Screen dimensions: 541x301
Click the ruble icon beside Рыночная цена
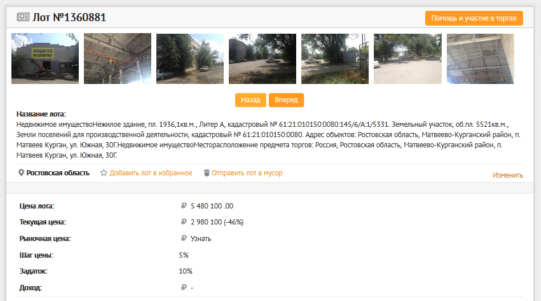coord(184,239)
